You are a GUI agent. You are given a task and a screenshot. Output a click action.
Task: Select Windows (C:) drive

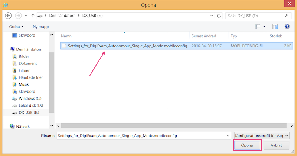[30, 98]
